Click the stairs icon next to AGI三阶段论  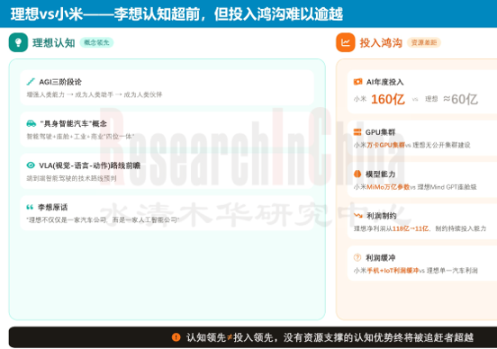31,82
